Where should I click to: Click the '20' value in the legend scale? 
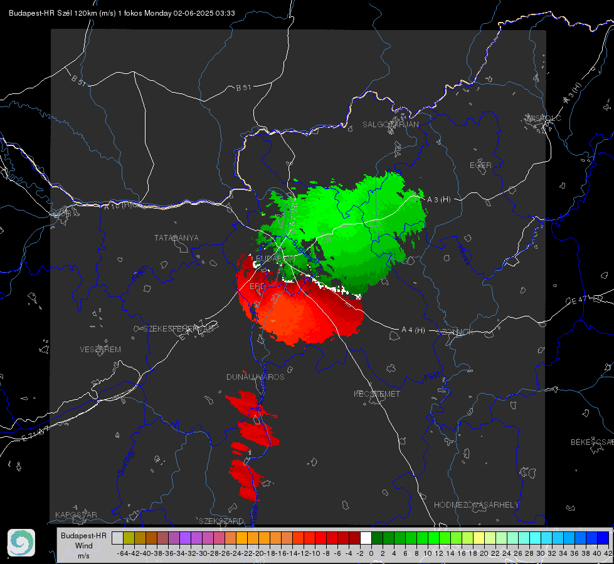(x=484, y=553)
